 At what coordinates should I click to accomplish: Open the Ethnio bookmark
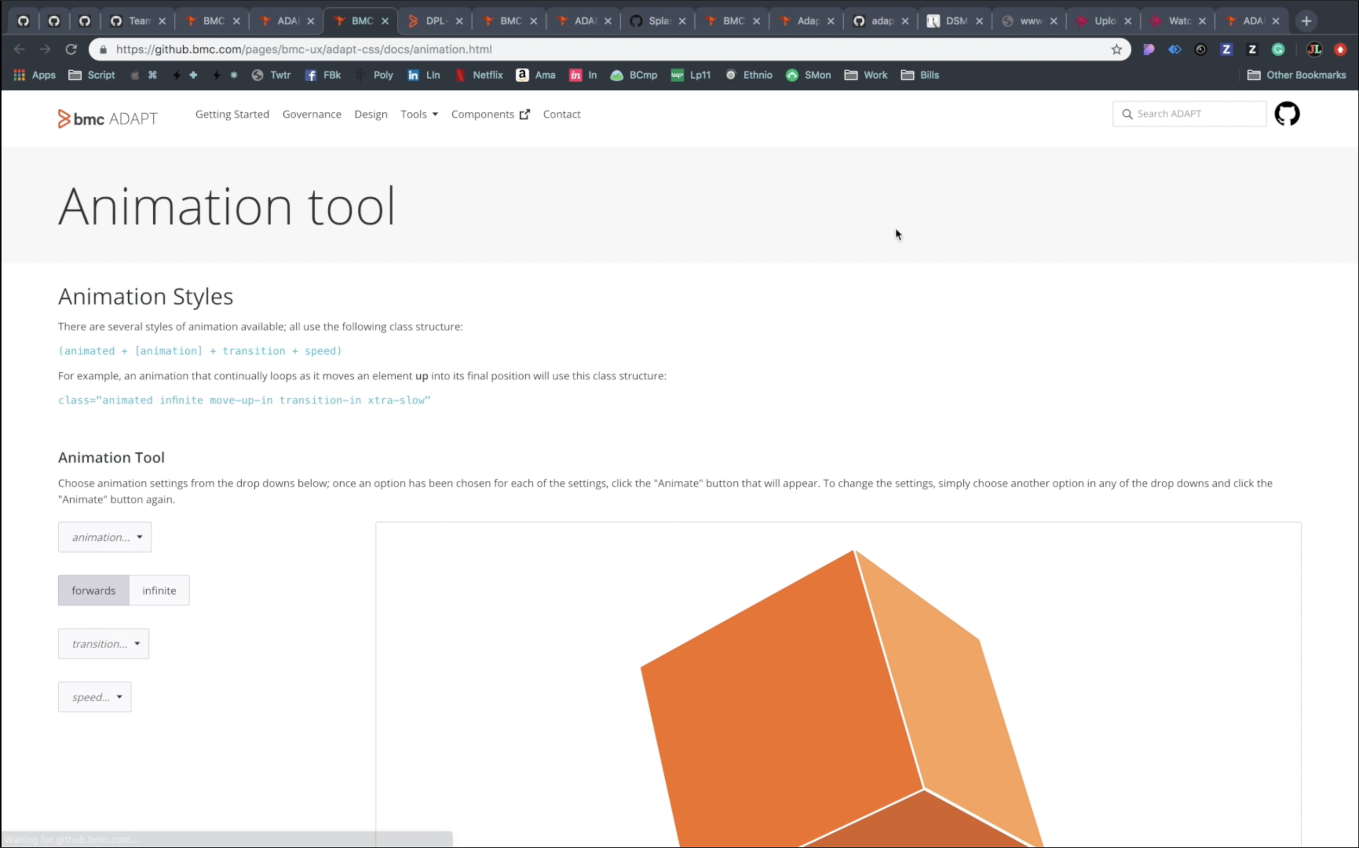coord(748,74)
